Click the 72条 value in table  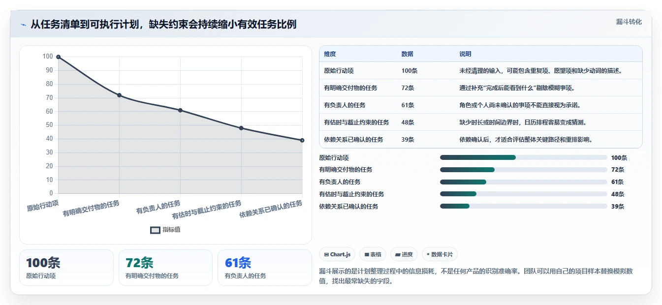(x=408, y=88)
